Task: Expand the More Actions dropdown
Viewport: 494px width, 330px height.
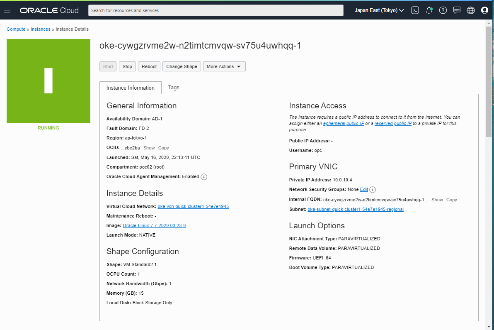Action: pyautogui.click(x=224, y=66)
